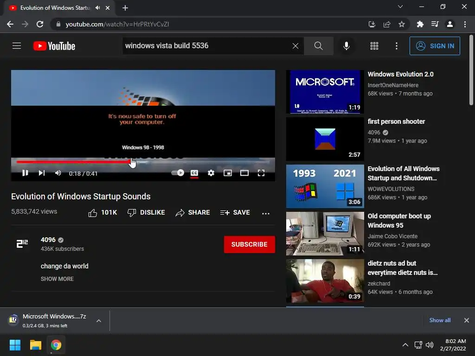Share the video
Screen dimensions: 475x356
click(x=193, y=212)
